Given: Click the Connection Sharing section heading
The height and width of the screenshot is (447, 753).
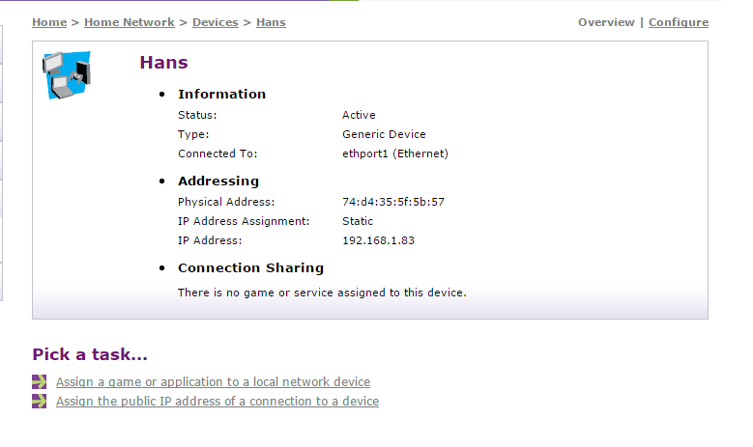Looking at the screenshot, I should point(250,267).
